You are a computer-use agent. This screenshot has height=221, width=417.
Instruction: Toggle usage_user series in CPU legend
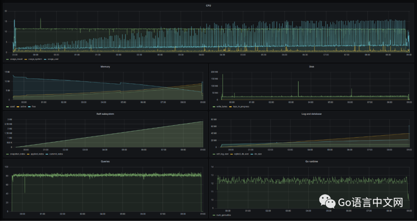pos(53,59)
